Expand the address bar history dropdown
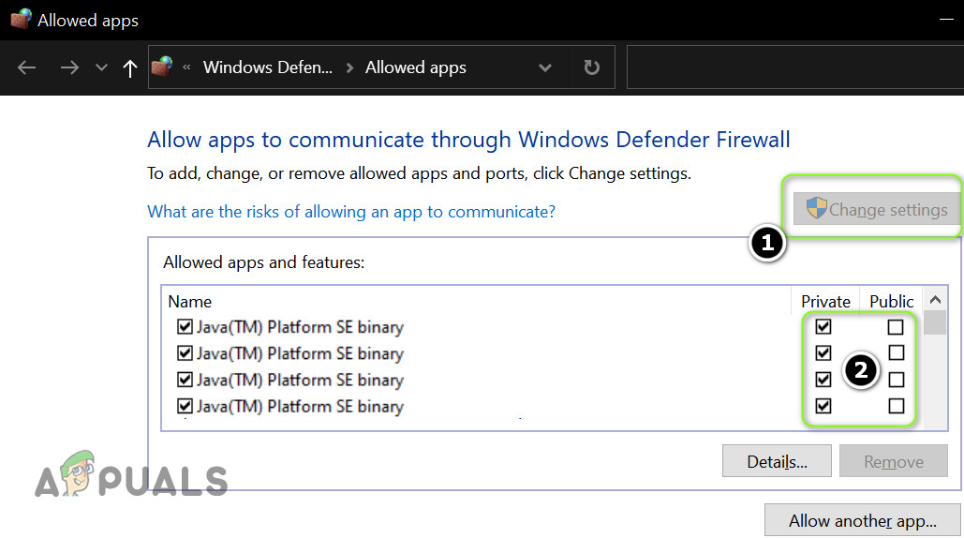Viewport: 964px width, 538px height. [x=545, y=67]
